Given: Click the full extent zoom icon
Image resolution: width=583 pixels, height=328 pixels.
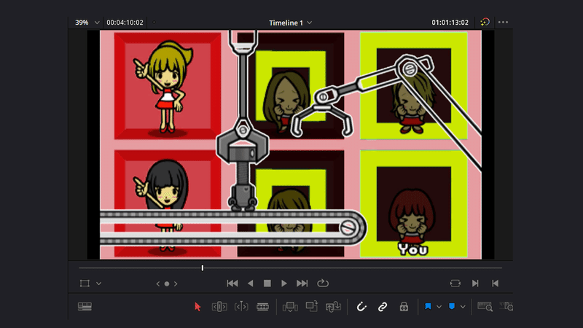Looking at the screenshot, I should tap(485, 306).
